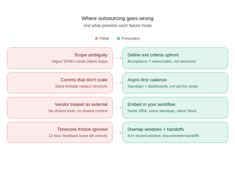Click the Overlap windows + handoffs card
The height and width of the screenshot is (172, 235).
(x=175, y=132)
